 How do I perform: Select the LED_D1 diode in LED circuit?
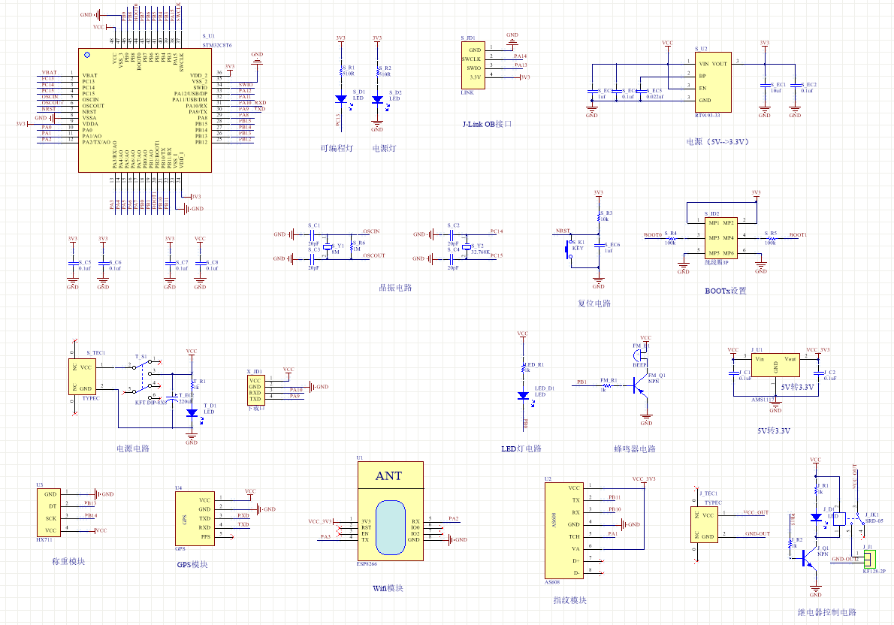(x=524, y=395)
